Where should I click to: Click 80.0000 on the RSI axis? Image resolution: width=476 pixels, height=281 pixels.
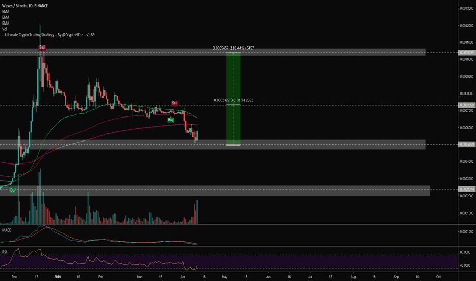click(465, 252)
